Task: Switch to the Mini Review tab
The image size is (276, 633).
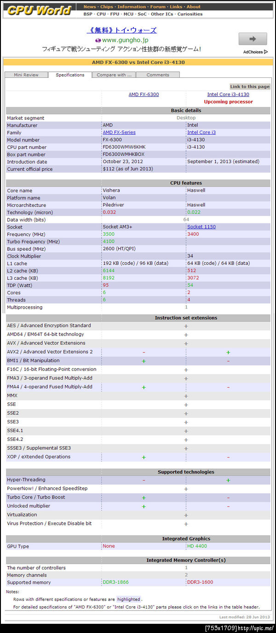Action: click(26, 75)
